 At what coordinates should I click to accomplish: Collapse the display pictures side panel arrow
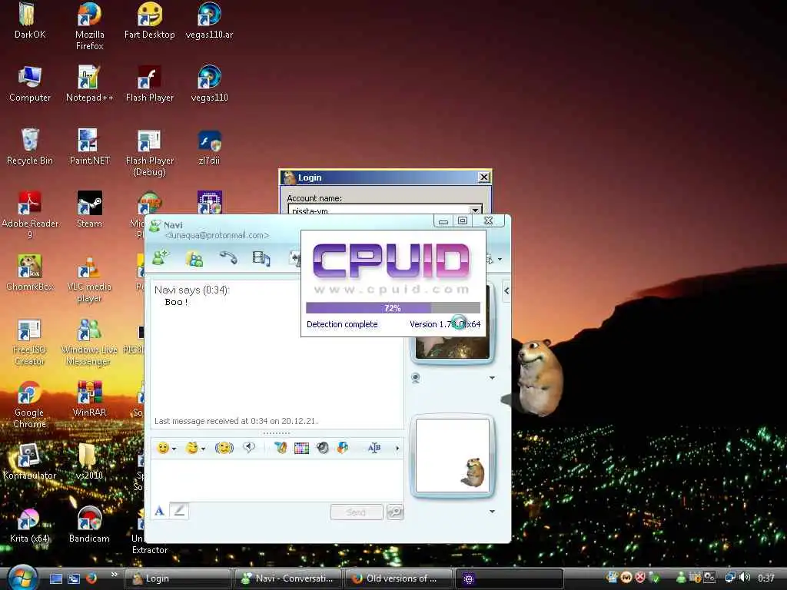pyautogui.click(x=506, y=291)
